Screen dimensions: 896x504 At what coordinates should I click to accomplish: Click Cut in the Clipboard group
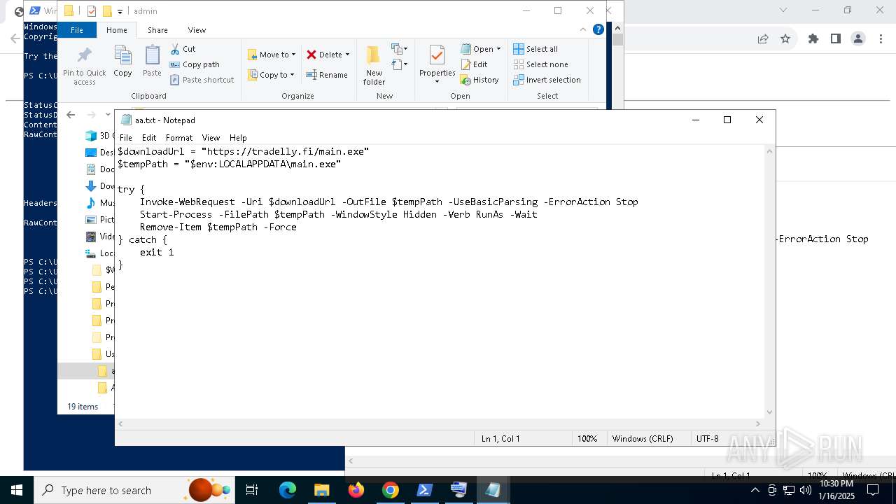183,49
